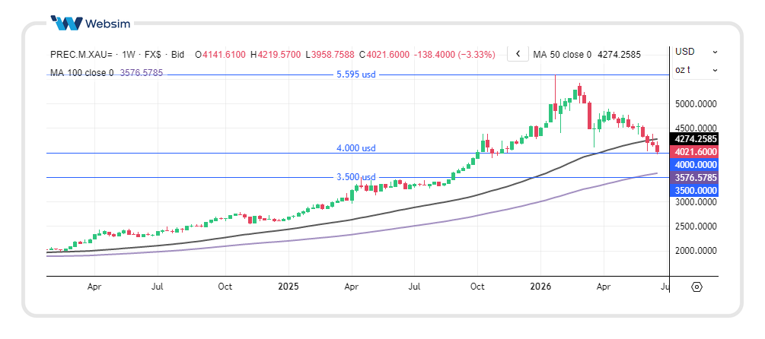Click the close value C4021.6000
The width and height of the screenshot is (765, 339).
click(384, 55)
